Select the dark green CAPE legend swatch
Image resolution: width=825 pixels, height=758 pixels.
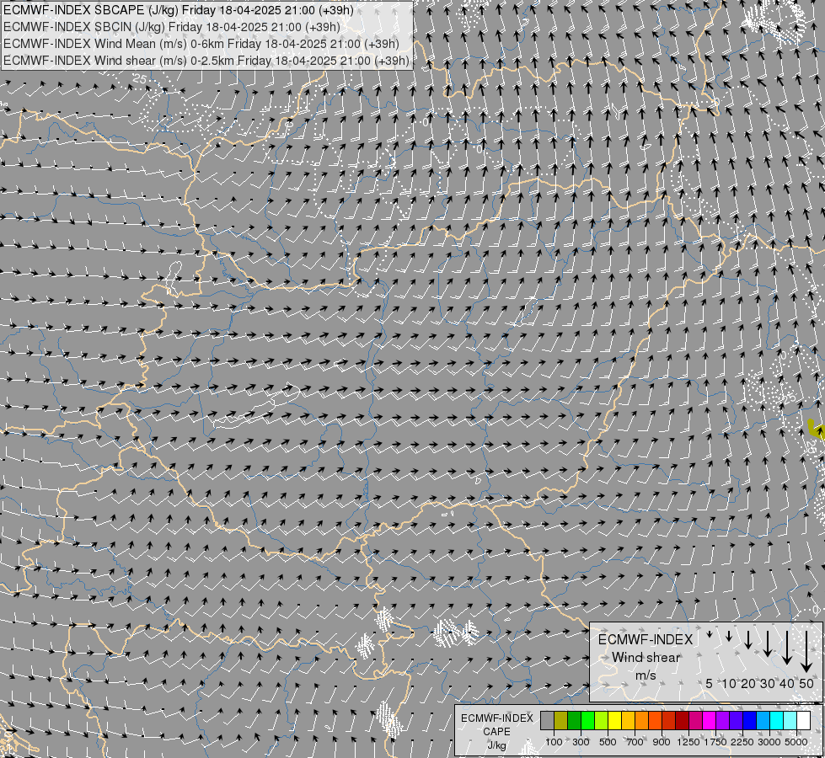(575, 721)
